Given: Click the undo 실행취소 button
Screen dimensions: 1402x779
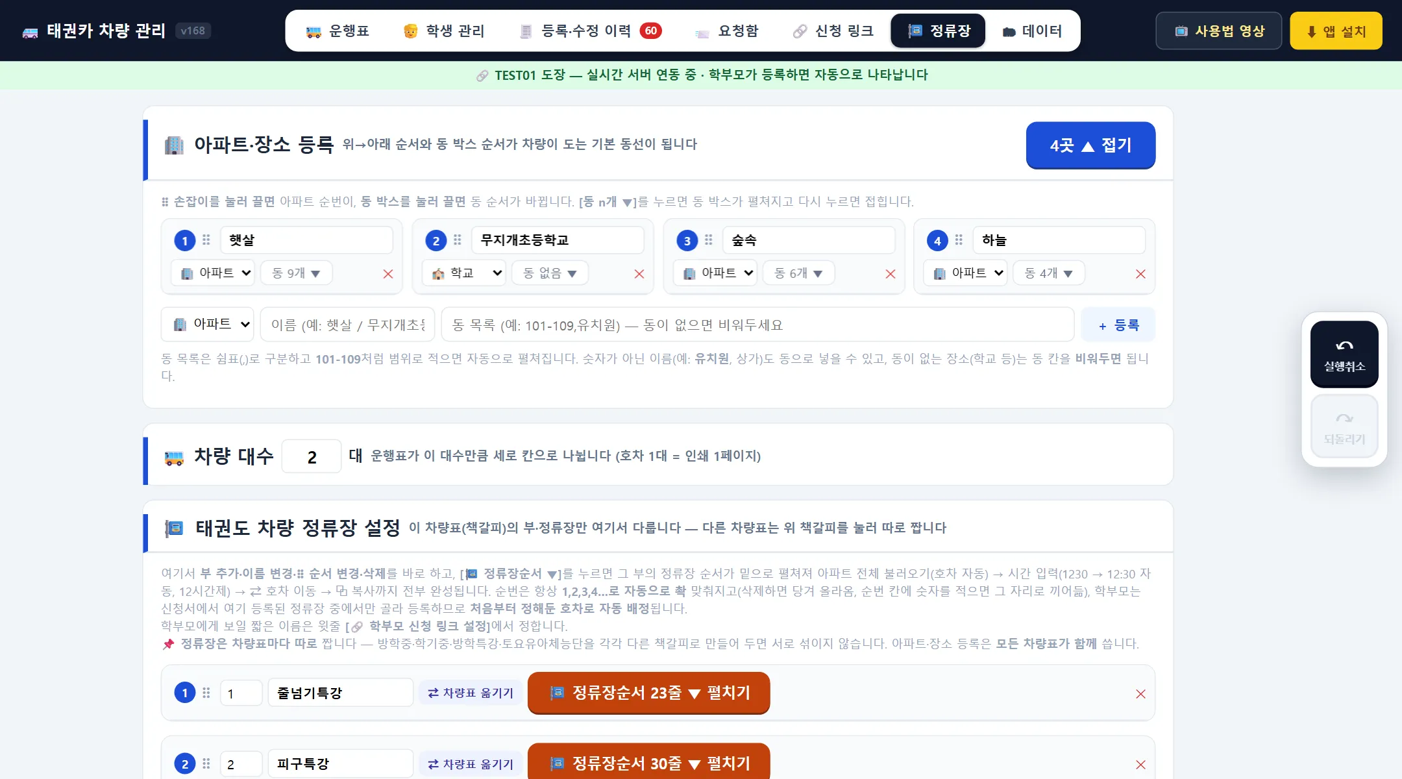Looking at the screenshot, I should pos(1344,354).
